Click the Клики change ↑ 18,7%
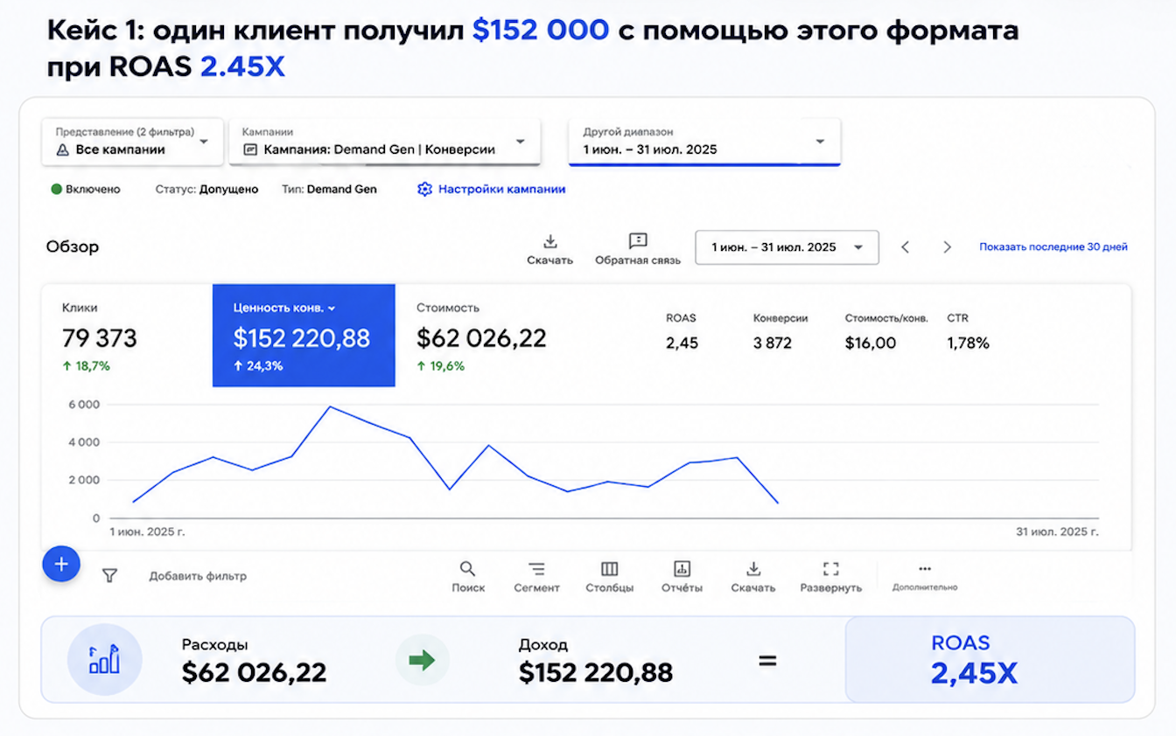The image size is (1176, 736). (86, 366)
